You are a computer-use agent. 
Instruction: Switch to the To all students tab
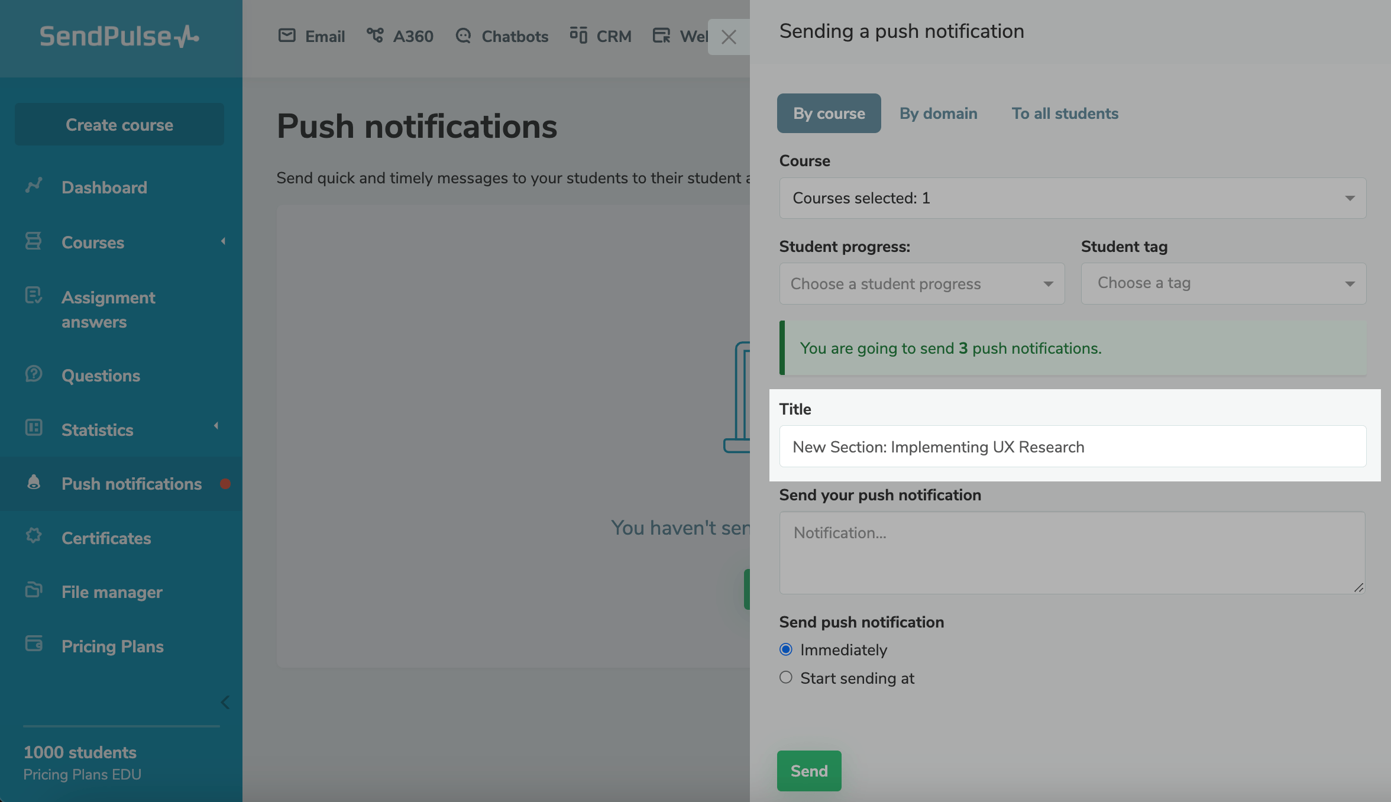(1065, 114)
